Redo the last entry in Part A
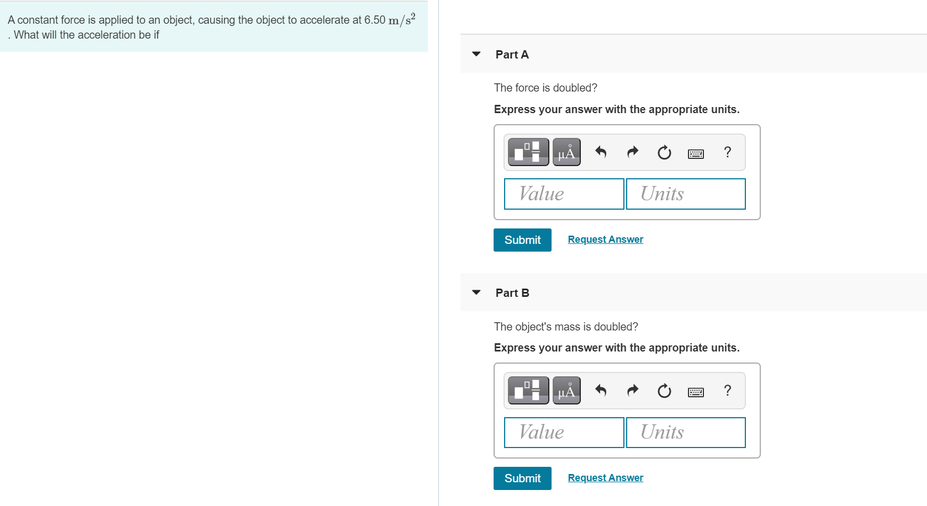Viewport: 927px width, 506px height. 632,152
